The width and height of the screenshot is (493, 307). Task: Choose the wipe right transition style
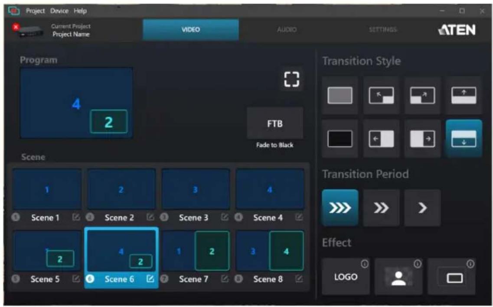coord(423,139)
